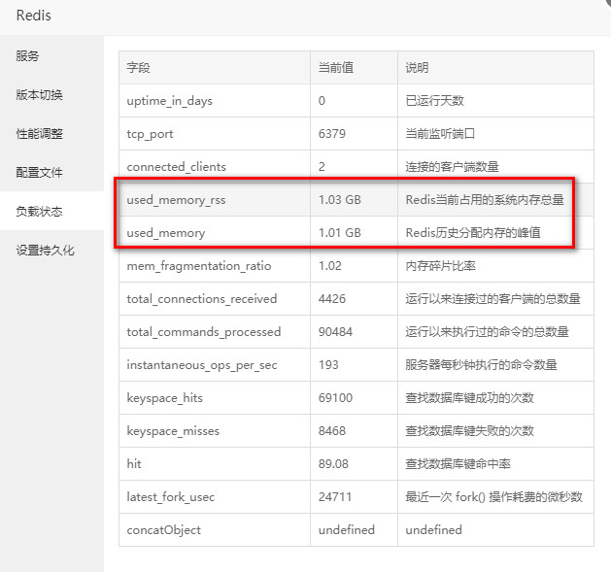Switch to the 版本切换 tab
The width and height of the screenshot is (611, 572).
51,94
